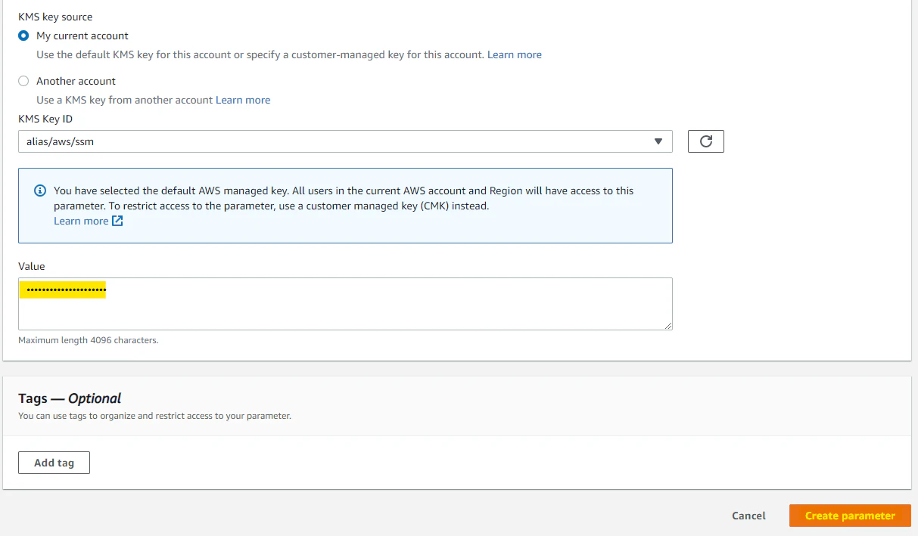Click the external link icon beside Learn more
The width and height of the screenshot is (918, 536).
pyautogui.click(x=117, y=221)
